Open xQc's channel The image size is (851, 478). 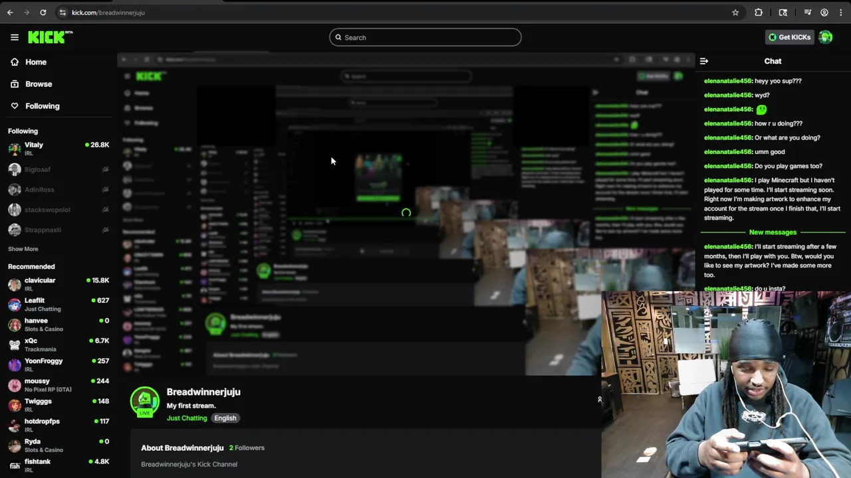point(58,345)
